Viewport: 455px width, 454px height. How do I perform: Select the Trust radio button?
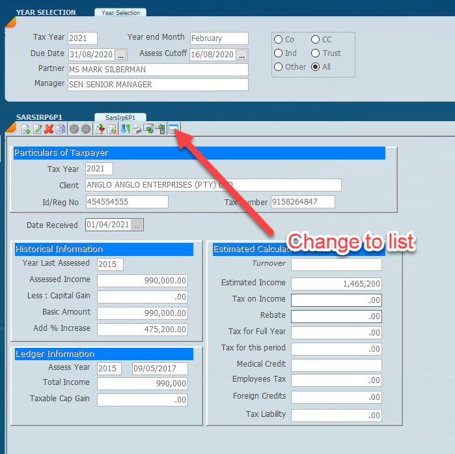[x=316, y=53]
